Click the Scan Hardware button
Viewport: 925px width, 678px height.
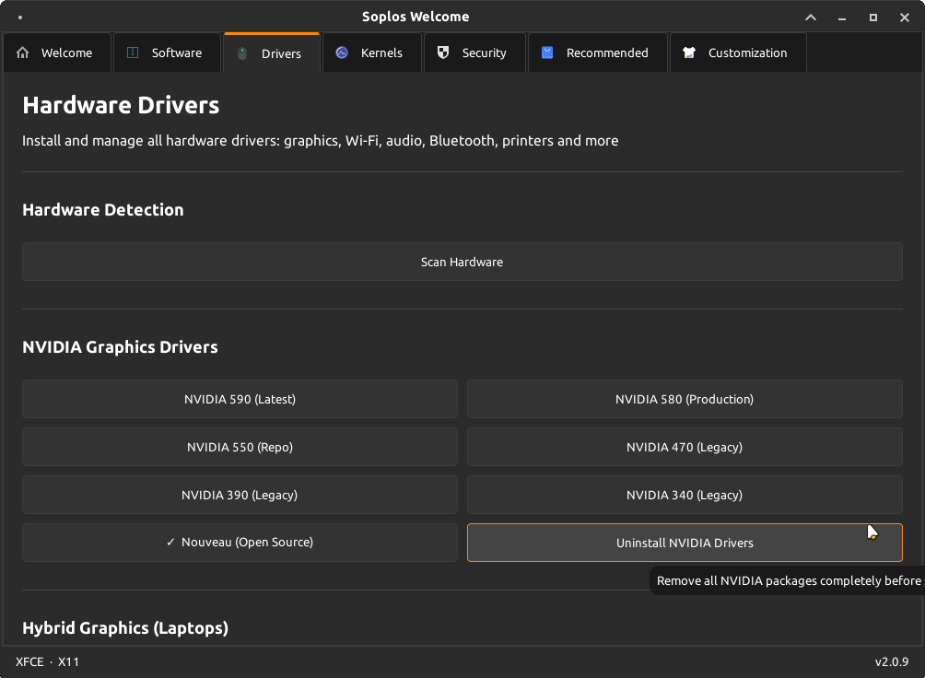[x=462, y=262]
